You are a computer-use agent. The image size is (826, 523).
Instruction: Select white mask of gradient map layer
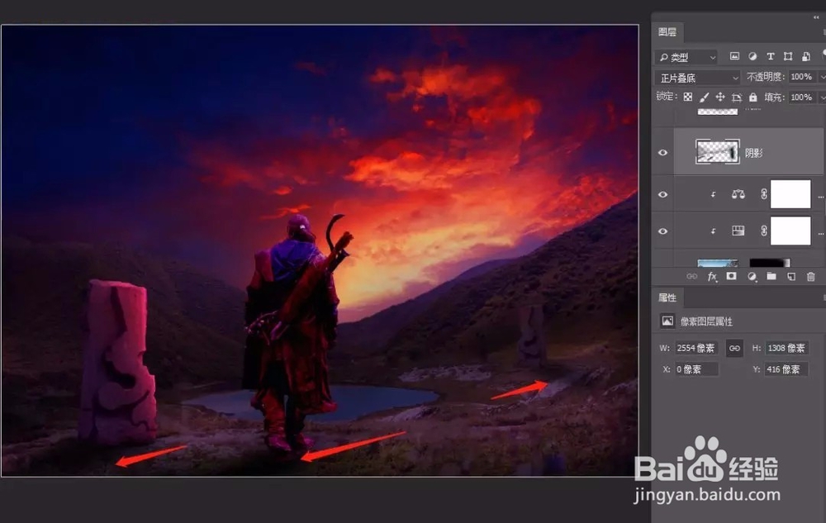[x=790, y=231]
